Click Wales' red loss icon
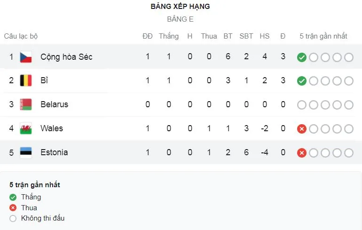Viewport: 362px width, 230px height. click(x=302, y=129)
